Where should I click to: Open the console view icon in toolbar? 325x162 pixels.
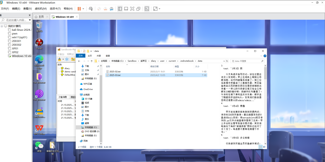coord(147,9)
